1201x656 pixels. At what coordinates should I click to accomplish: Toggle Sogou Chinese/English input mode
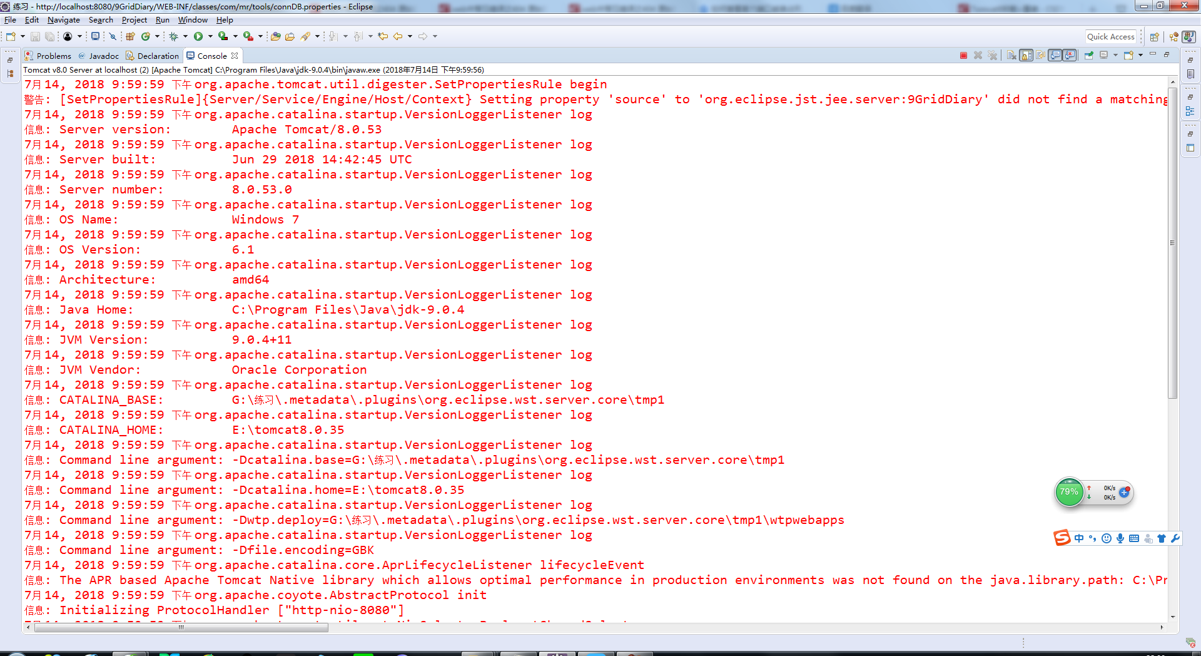(1079, 538)
